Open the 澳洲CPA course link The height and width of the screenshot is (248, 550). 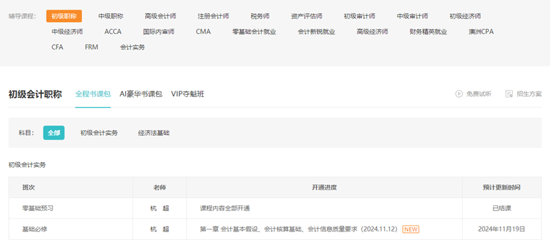(481, 32)
